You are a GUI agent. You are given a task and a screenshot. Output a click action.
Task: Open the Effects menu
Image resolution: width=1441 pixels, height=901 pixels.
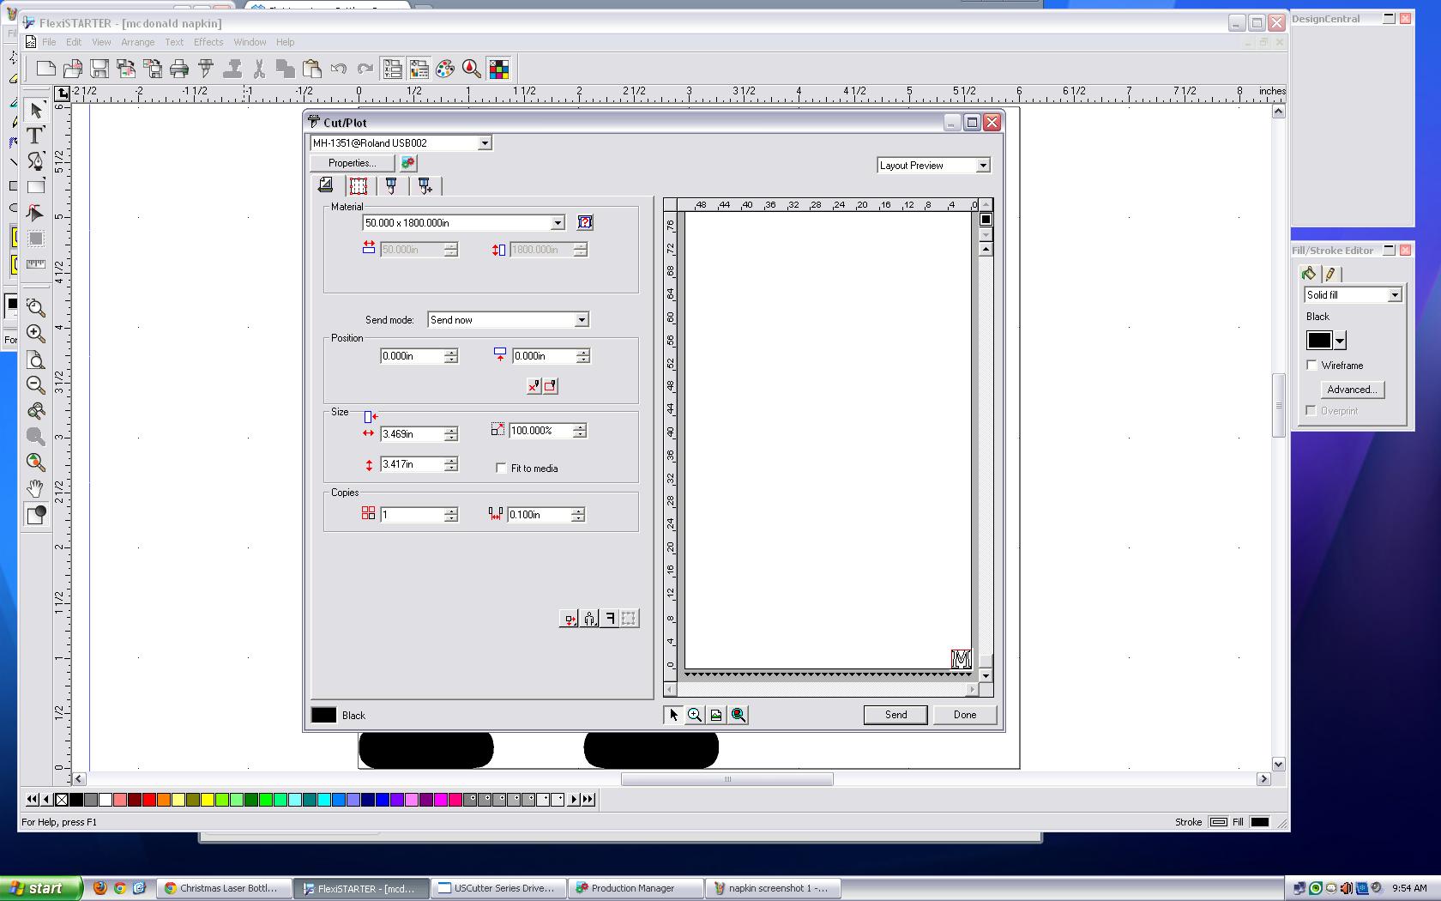(x=208, y=41)
